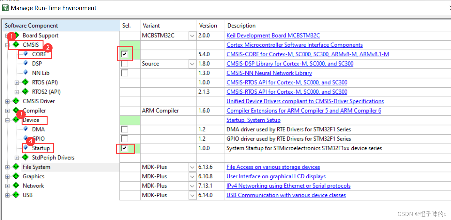Click the File System green diamond icon
The height and width of the screenshot is (220, 451).
coord(16,167)
